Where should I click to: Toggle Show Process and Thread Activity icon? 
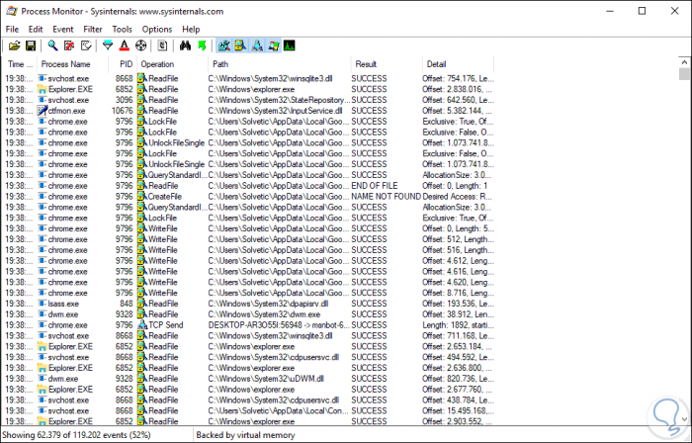point(274,45)
